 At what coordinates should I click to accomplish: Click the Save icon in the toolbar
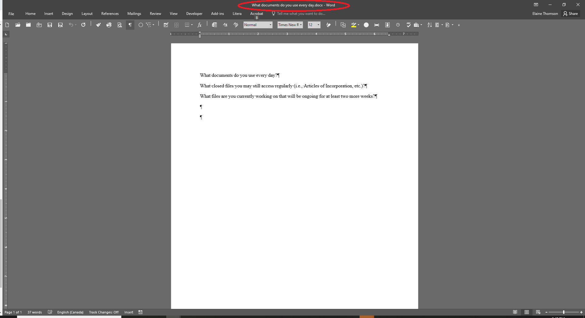pyautogui.click(x=50, y=25)
